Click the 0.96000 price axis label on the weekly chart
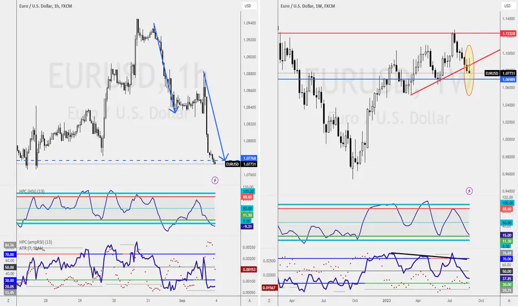Viewport: 518px width, 306px height. [509, 174]
